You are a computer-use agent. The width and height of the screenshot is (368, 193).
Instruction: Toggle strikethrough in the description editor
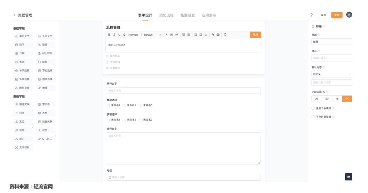click(124, 35)
